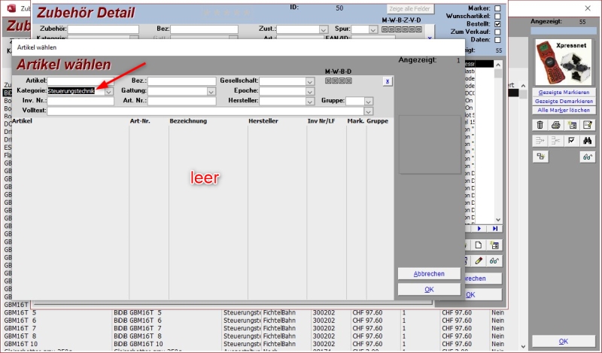Click Gezeigte Markieren button
Screen dimensions: 602x353
point(564,93)
